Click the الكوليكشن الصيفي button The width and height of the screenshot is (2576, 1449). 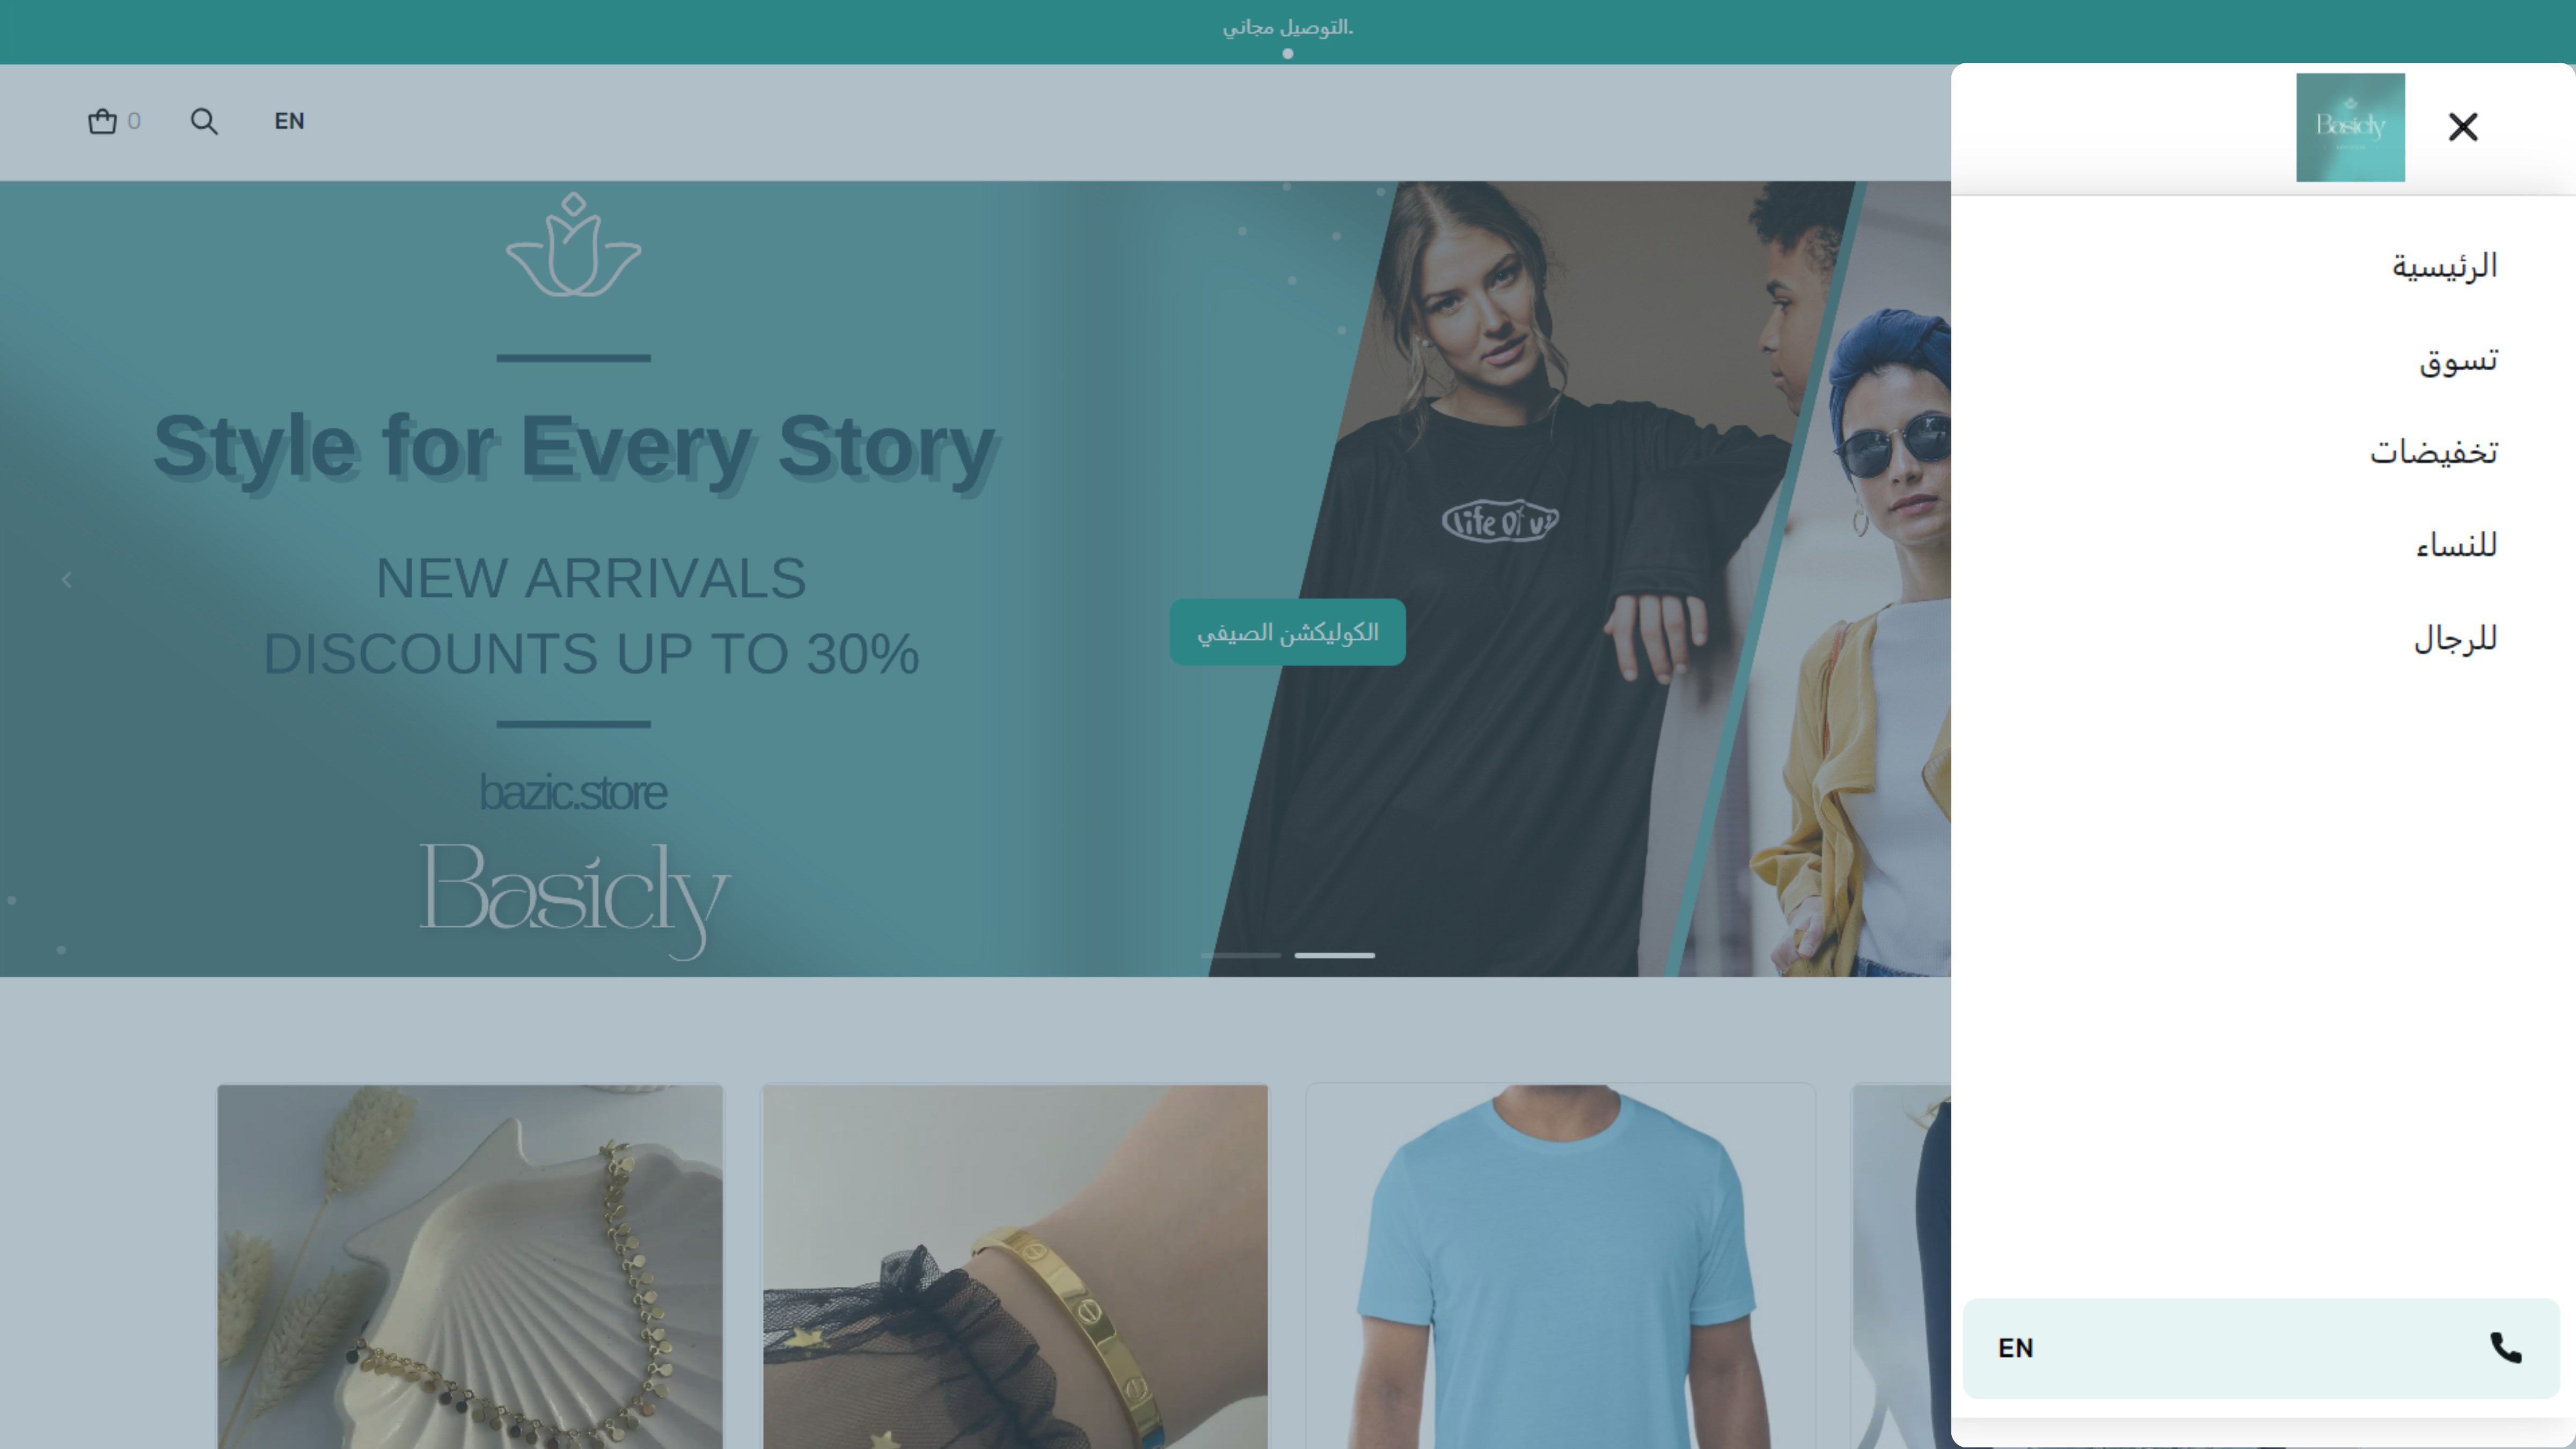click(1287, 632)
